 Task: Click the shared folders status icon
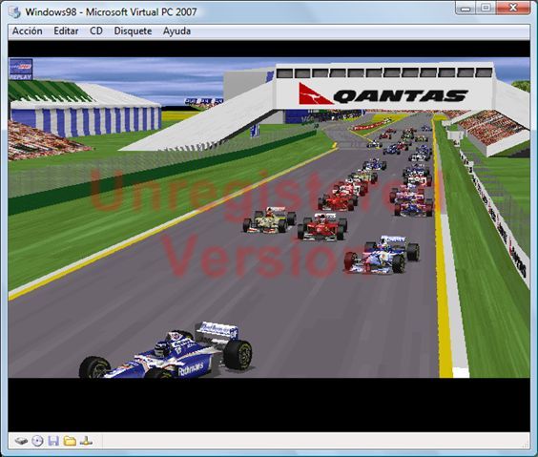tap(70, 441)
